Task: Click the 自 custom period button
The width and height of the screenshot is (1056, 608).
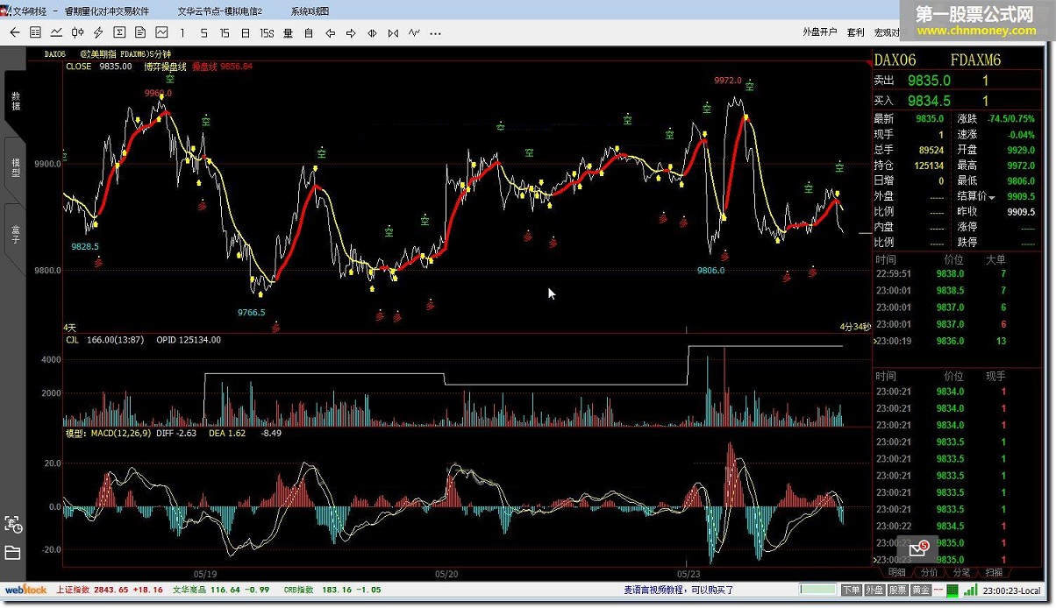Action: click(x=309, y=33)
